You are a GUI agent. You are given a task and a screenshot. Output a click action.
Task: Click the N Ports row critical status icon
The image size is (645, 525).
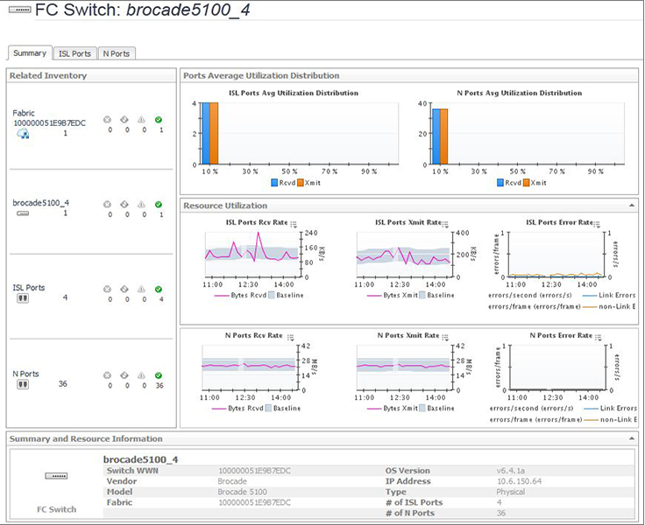click(124, 375)
